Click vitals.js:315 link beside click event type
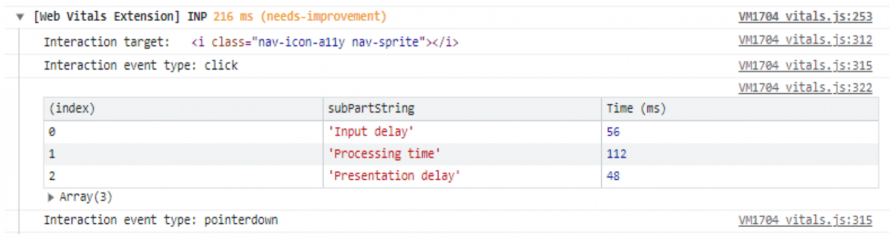Image resolution: width=894 pixels, height=240 pixels. (805, 66)
